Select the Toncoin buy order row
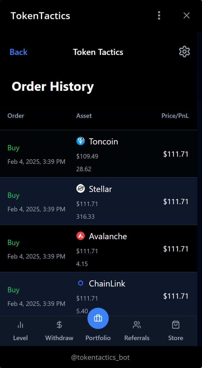Screen dimensions: 202x368 [x=99, y=154]
